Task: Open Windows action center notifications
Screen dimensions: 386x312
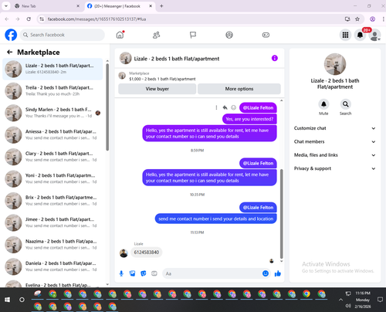Action: pos(380,300)
